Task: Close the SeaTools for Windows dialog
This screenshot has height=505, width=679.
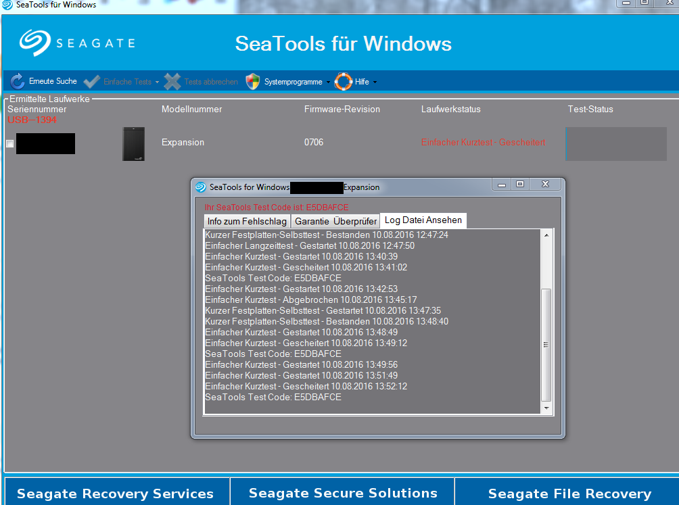Action: pos(545,185)
